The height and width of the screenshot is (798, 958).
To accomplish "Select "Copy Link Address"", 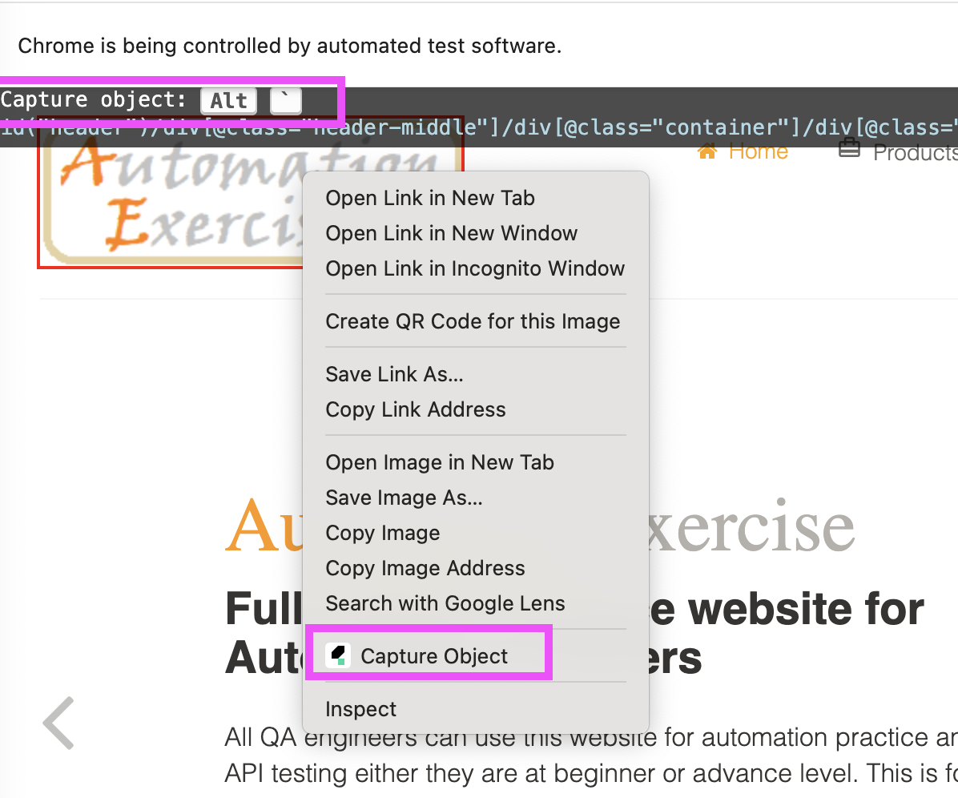I will 415,409.
